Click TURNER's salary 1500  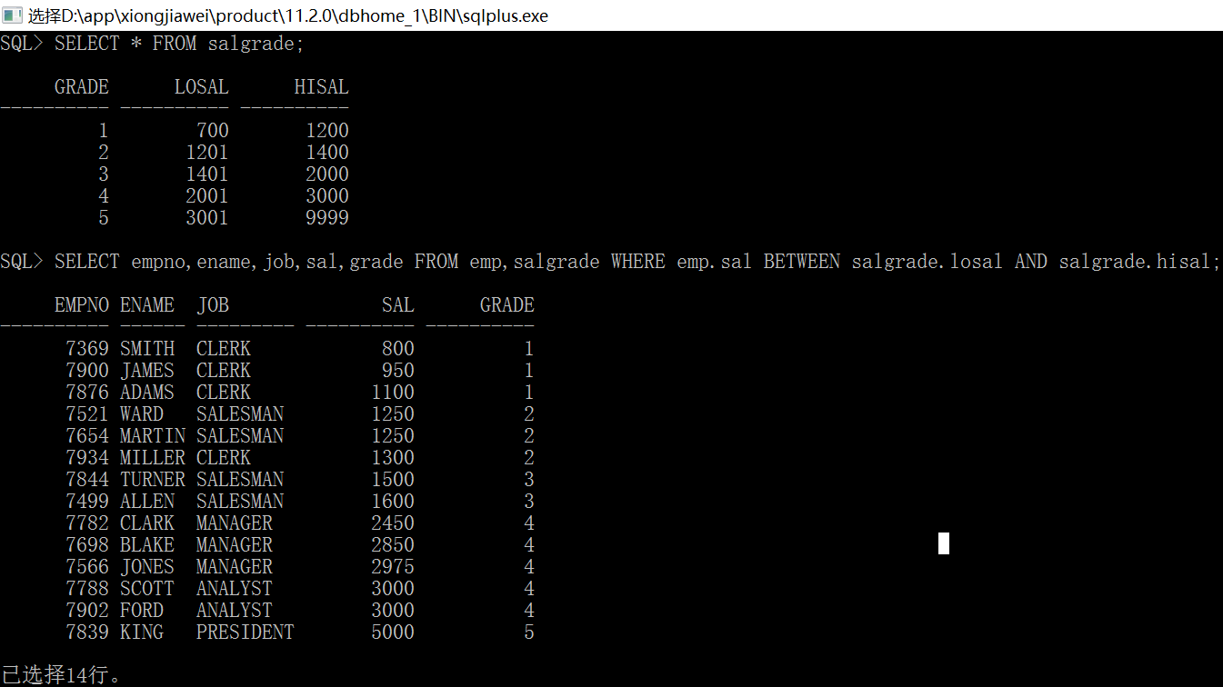pos(392,480)
